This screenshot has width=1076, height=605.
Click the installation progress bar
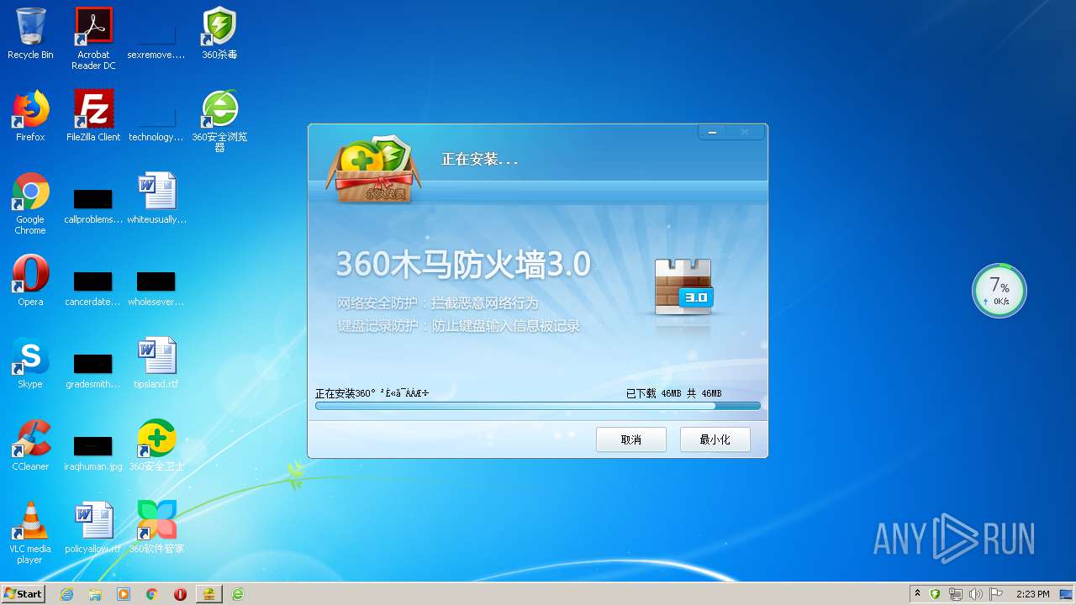tap(538, 406)
